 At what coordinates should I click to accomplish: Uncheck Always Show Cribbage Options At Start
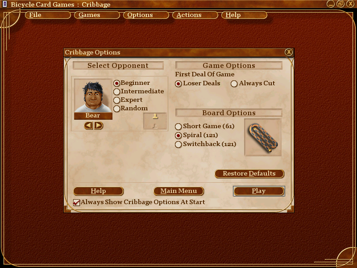pyautogui.click(x=76, y=202)
